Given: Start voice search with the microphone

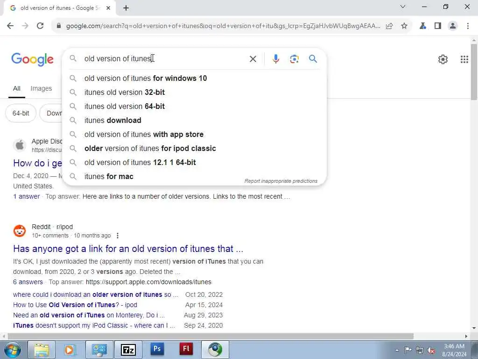Looking at the screenshot, I should click(276, 59).
